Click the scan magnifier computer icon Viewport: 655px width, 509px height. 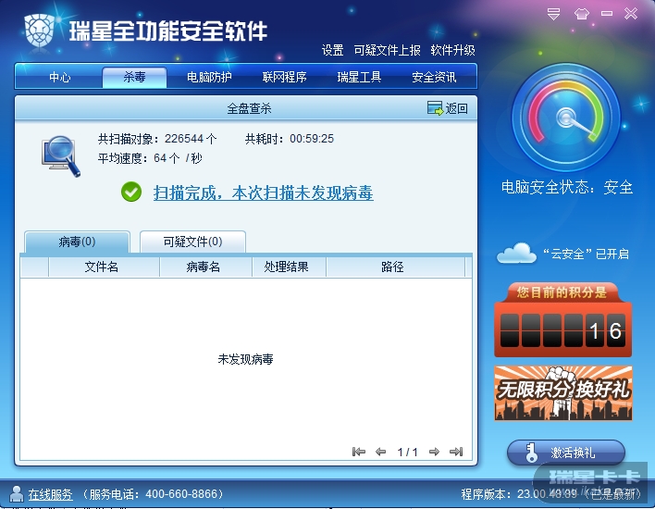tap(61, 155)
